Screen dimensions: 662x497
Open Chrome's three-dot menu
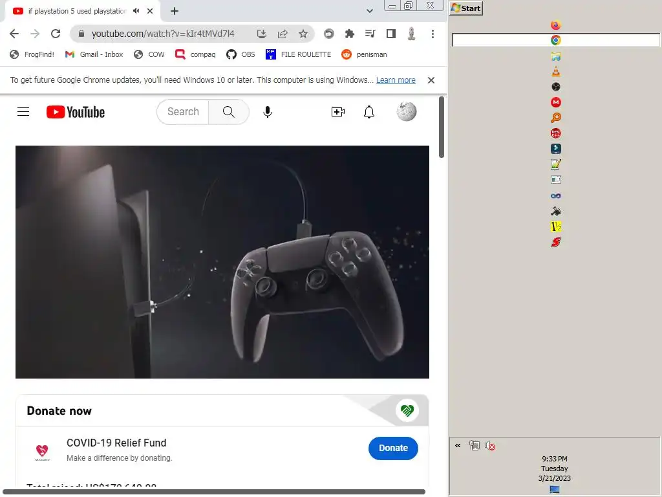click(x=432, y=34)
